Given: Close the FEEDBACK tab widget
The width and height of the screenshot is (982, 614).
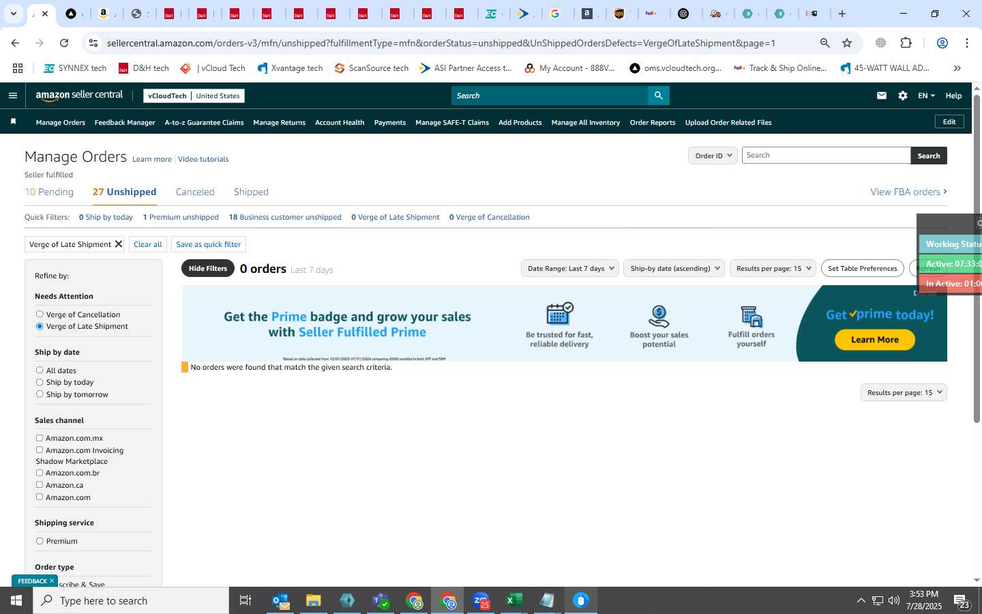Looking at the screenshot, I should (x=52, y=581).
